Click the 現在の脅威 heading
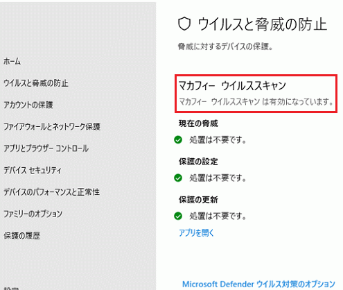This screenshot has width=343, height=290. click(x=198, y=123)
